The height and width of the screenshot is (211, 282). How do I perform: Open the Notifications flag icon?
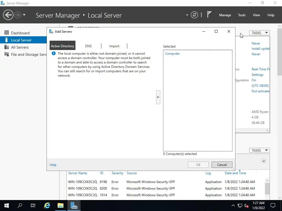point(209,15)
